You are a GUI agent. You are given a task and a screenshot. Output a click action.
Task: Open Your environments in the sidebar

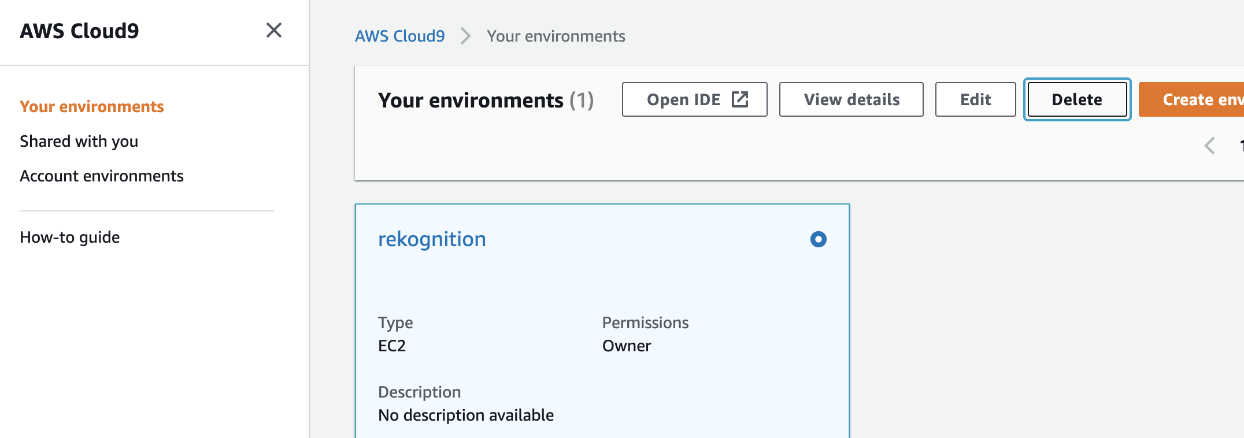(x=92, y=107)
